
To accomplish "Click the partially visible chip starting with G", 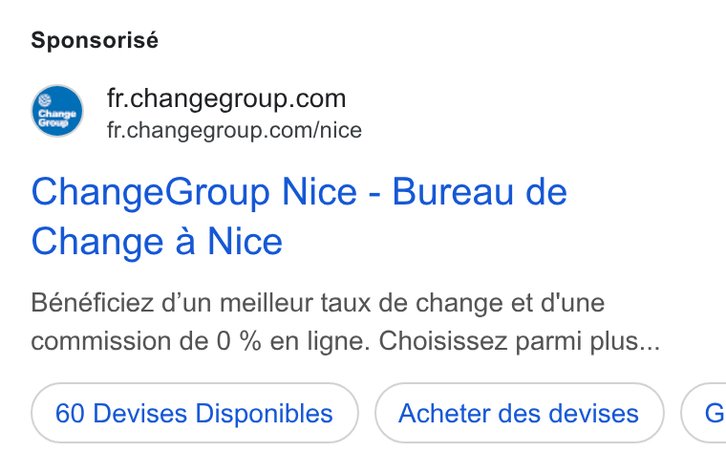I will (704, 413).
